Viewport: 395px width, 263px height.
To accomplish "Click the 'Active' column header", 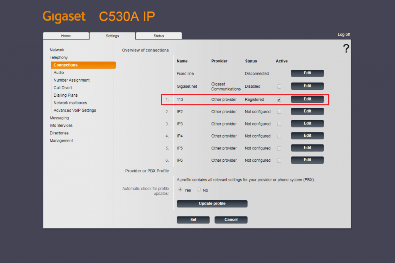I will pos(282,61).
